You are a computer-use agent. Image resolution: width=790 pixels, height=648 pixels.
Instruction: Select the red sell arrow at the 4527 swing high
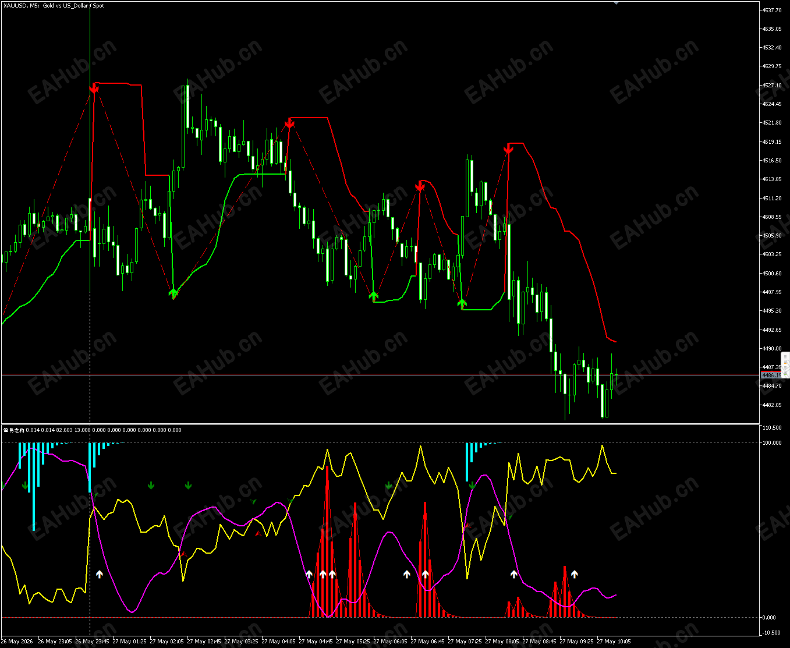click(x=94, y=88)
